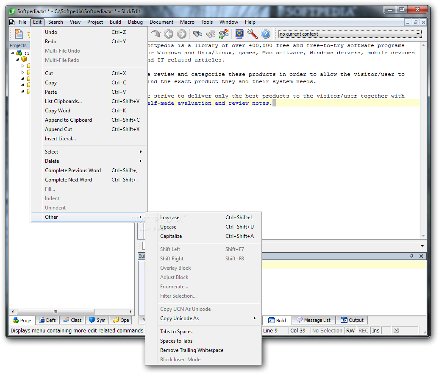Click the New file toolbar icon
This screenshot has height=374, width=439.
point(19,34)
